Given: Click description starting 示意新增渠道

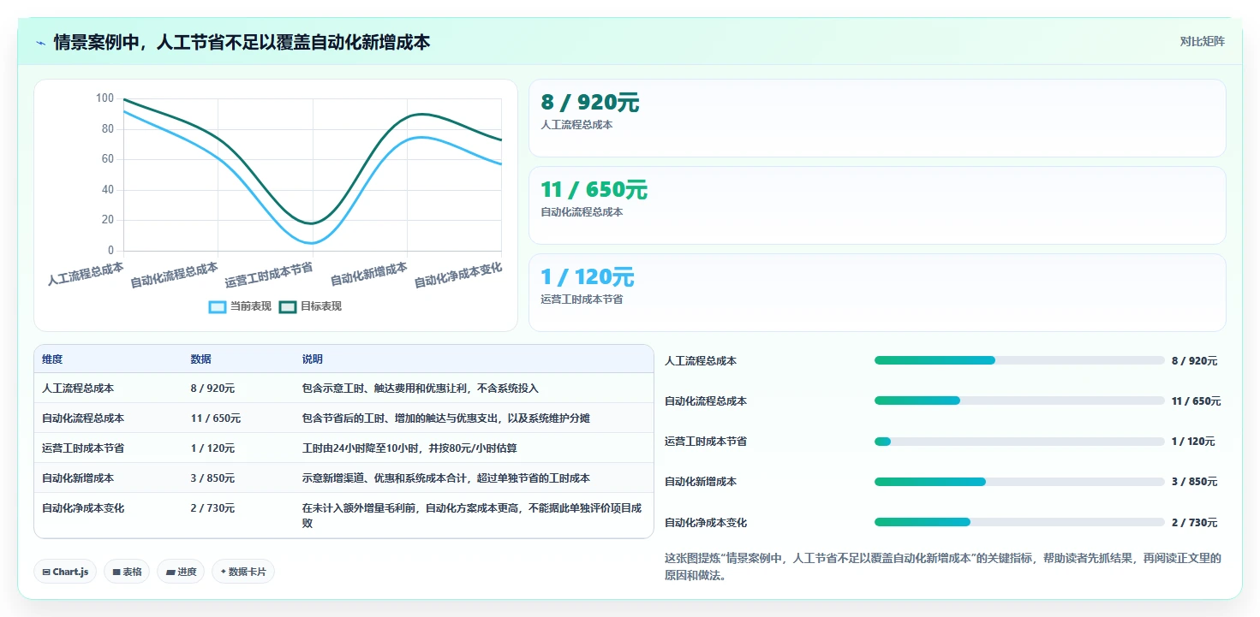Looking at the screenshot, I should point(446,478).
